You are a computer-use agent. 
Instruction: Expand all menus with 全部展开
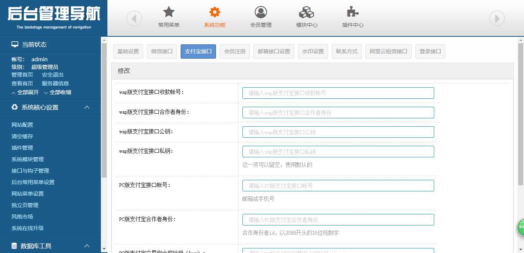[x=28, y=92]
